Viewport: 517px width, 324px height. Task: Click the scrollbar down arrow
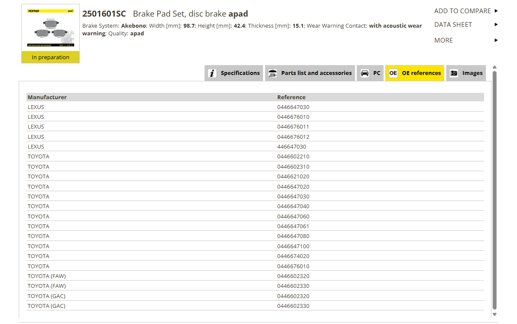pyautogui.click(x=495, y=314)
